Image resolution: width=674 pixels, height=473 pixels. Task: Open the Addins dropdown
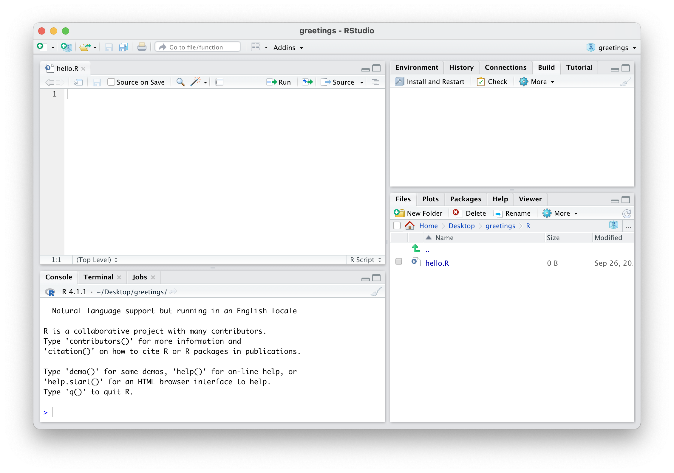[x=288, y=48]
